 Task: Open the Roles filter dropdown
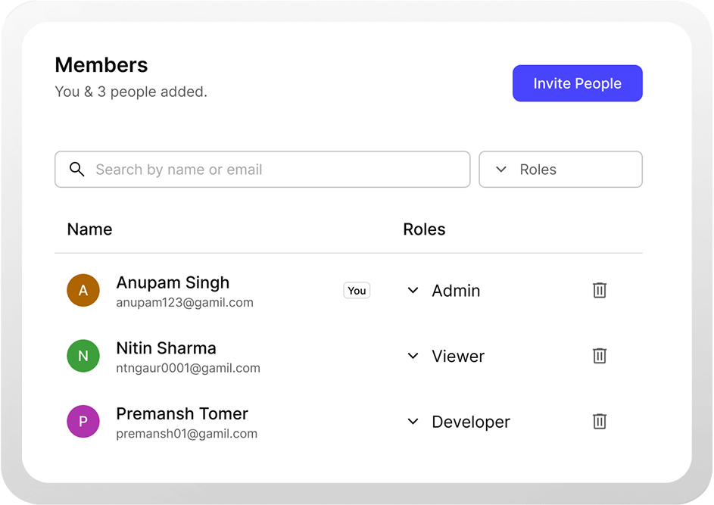pyautogui.click(x=560, y=170)
